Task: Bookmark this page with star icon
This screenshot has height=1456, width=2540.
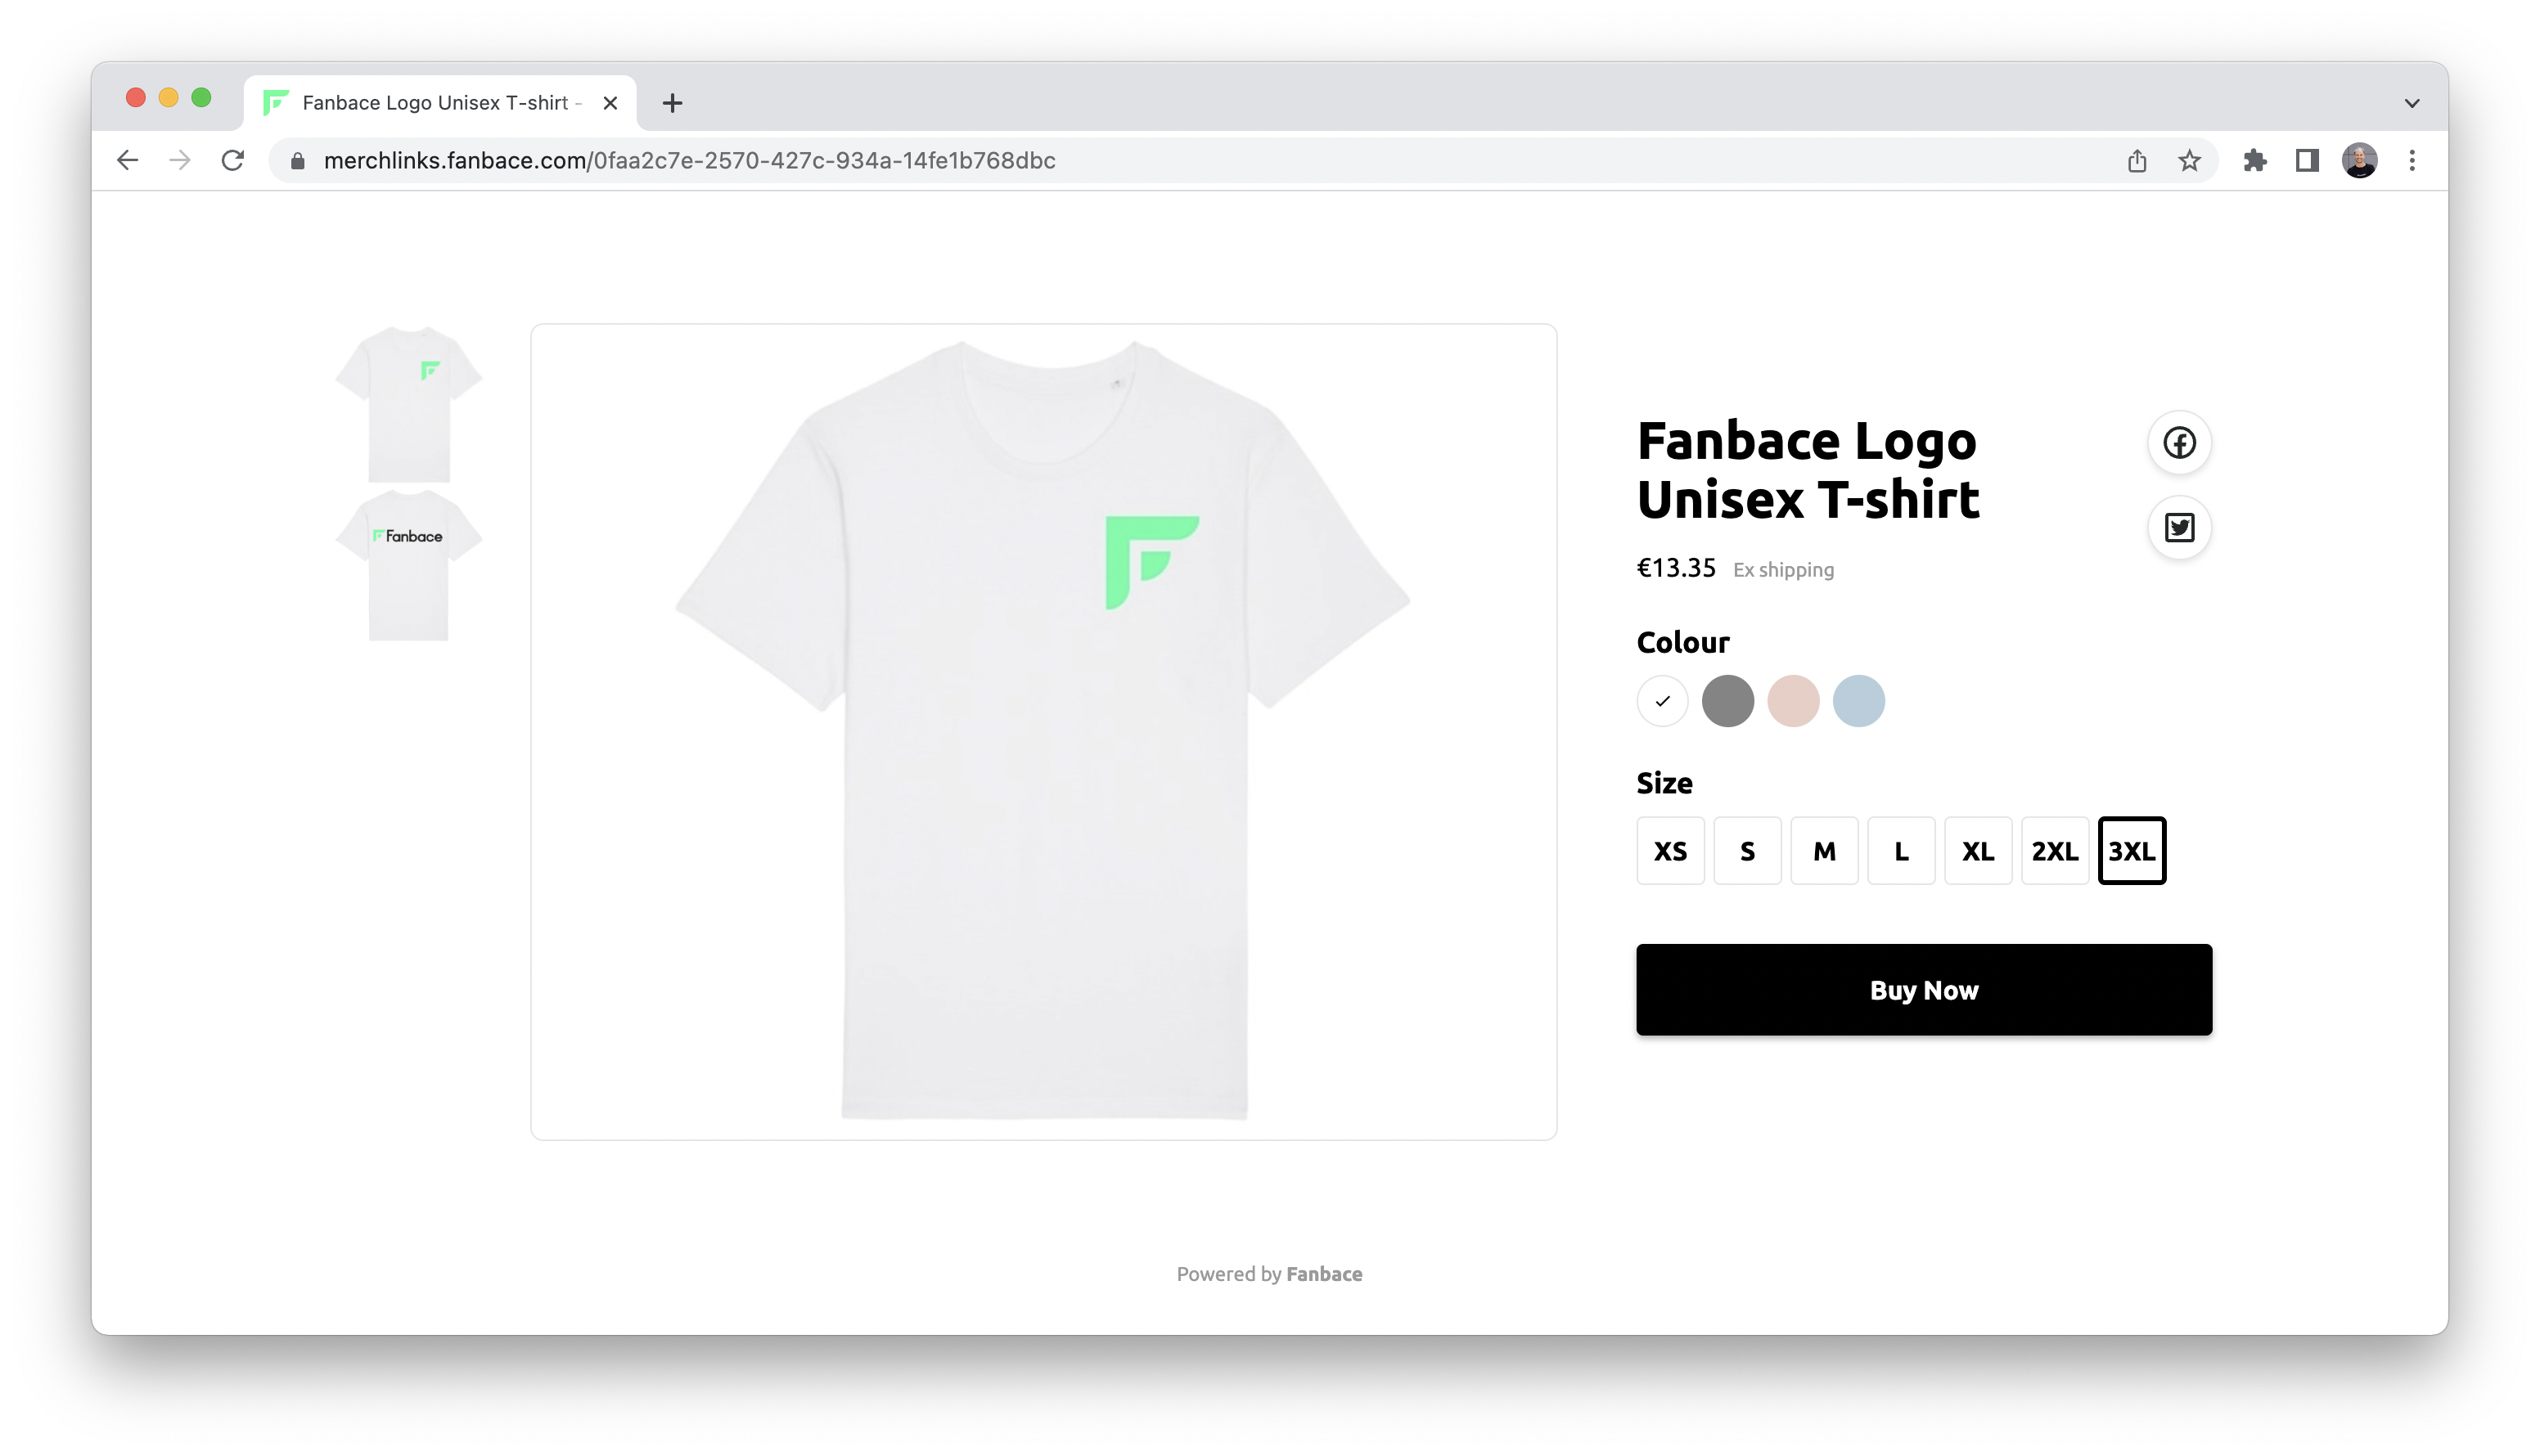Action: point(2189,160)
